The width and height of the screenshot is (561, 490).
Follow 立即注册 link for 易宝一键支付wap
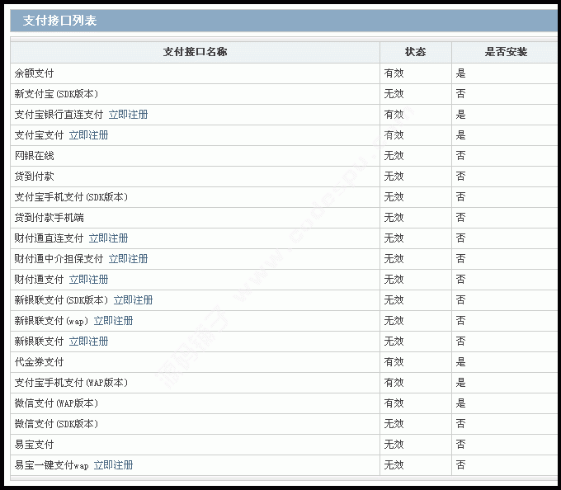113,465
